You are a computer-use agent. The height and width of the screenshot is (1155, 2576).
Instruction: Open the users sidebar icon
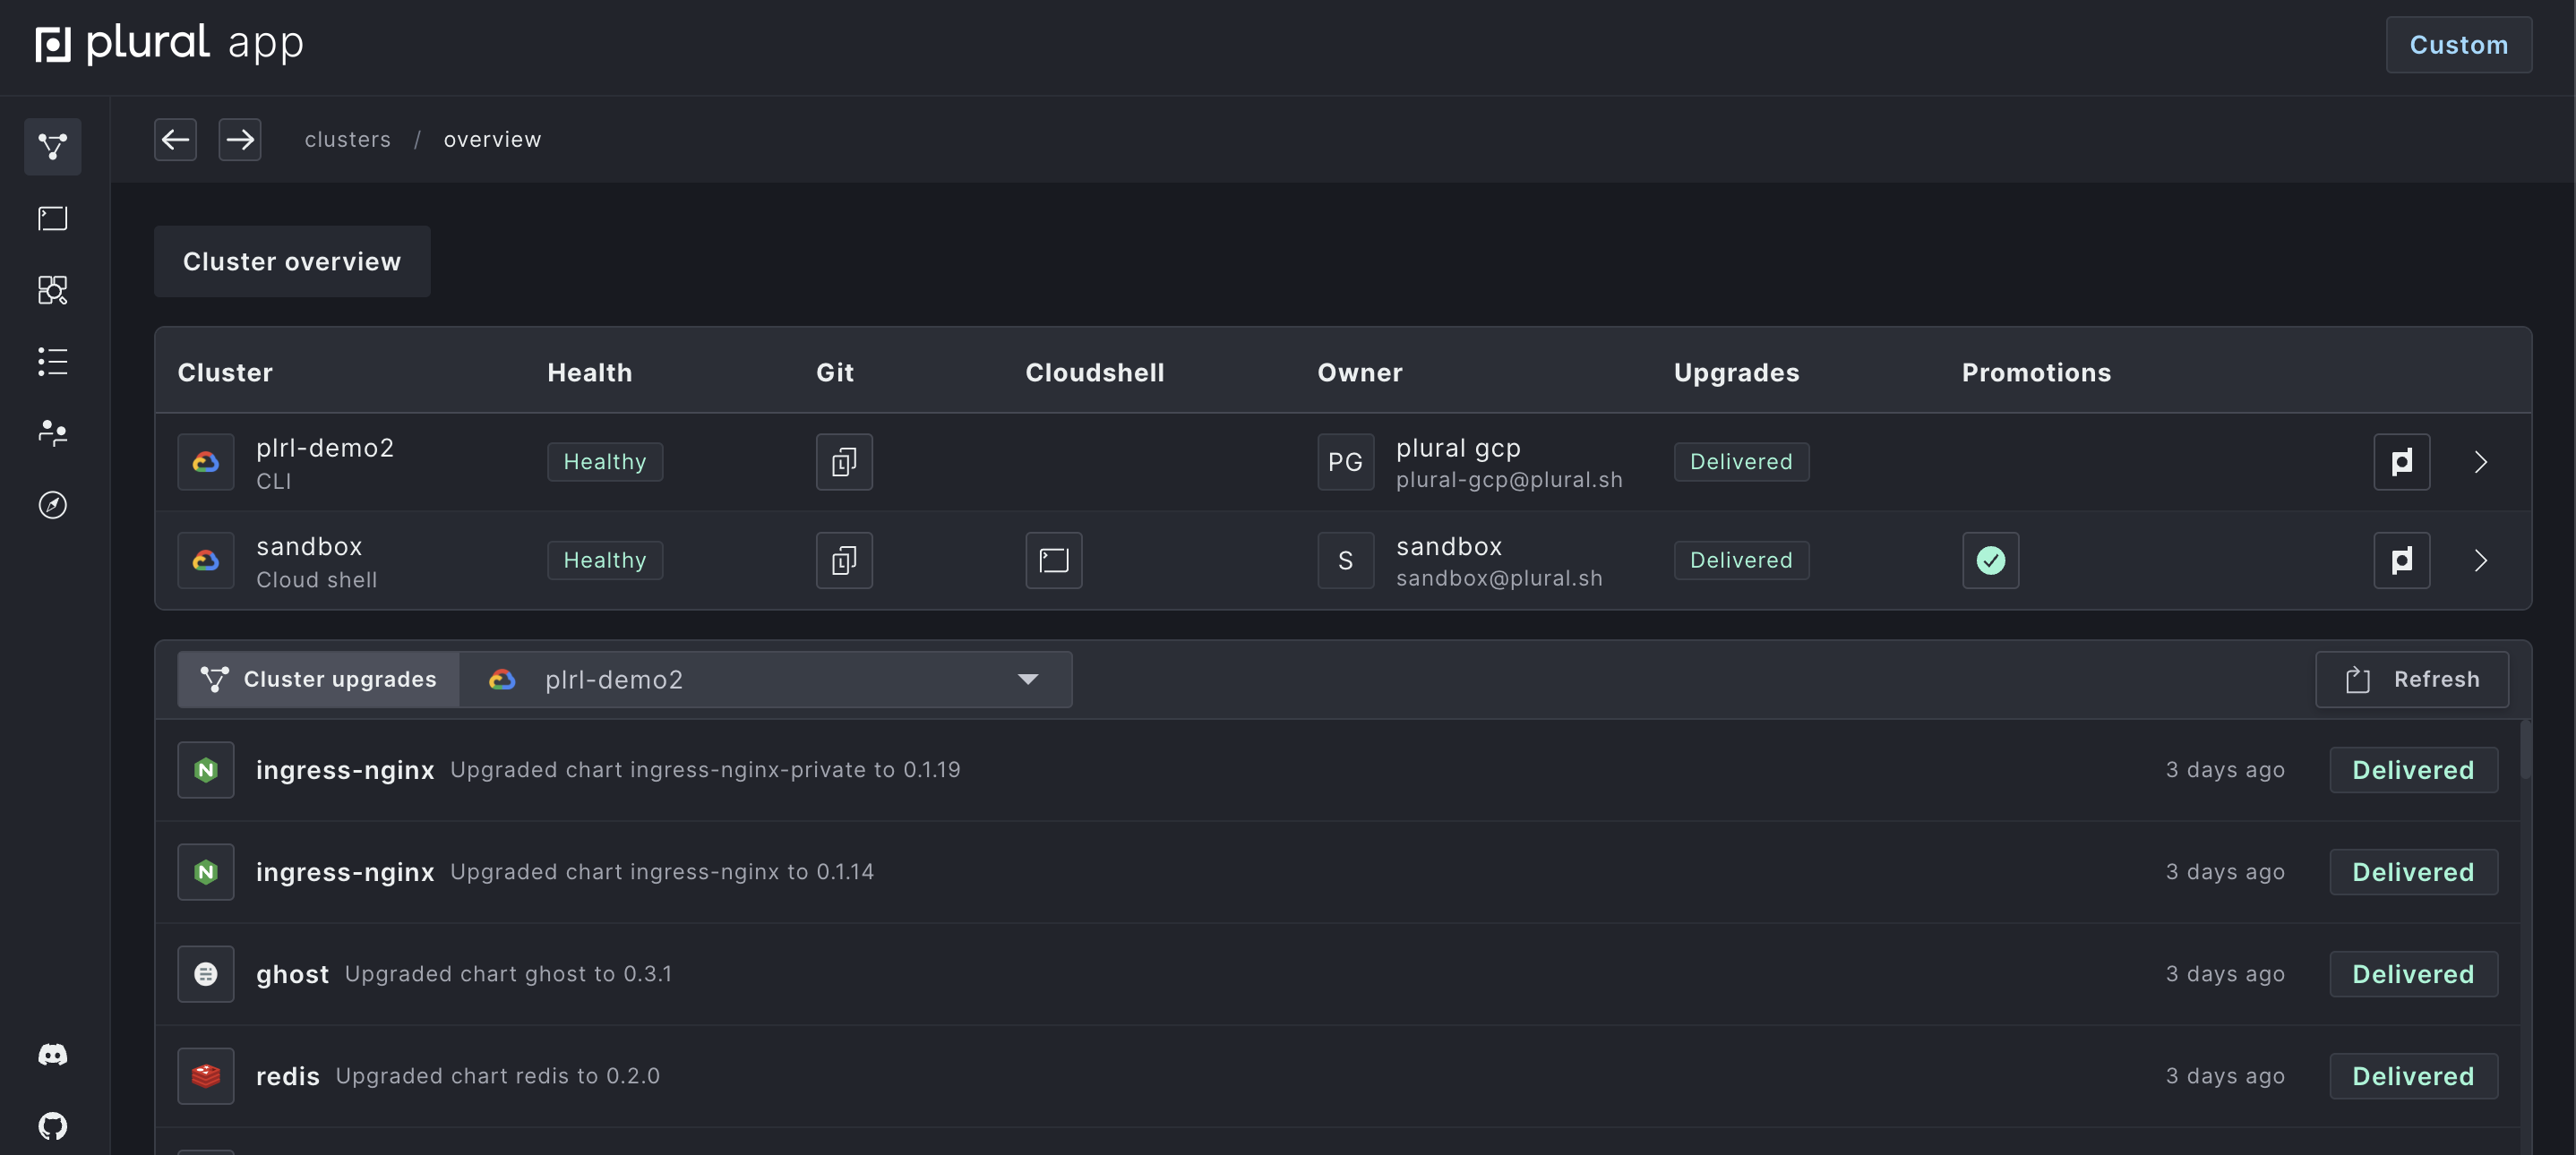52,433
